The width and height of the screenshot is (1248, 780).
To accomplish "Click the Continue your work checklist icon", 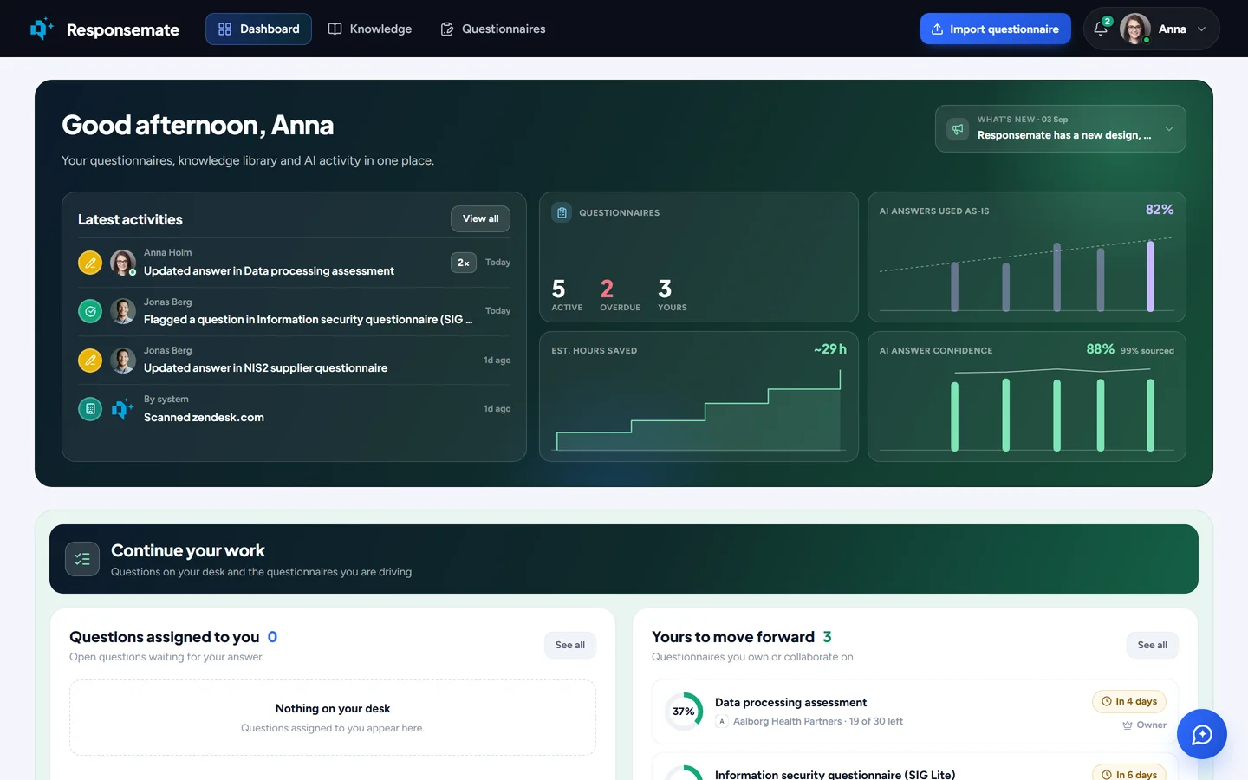I will 82,559.
